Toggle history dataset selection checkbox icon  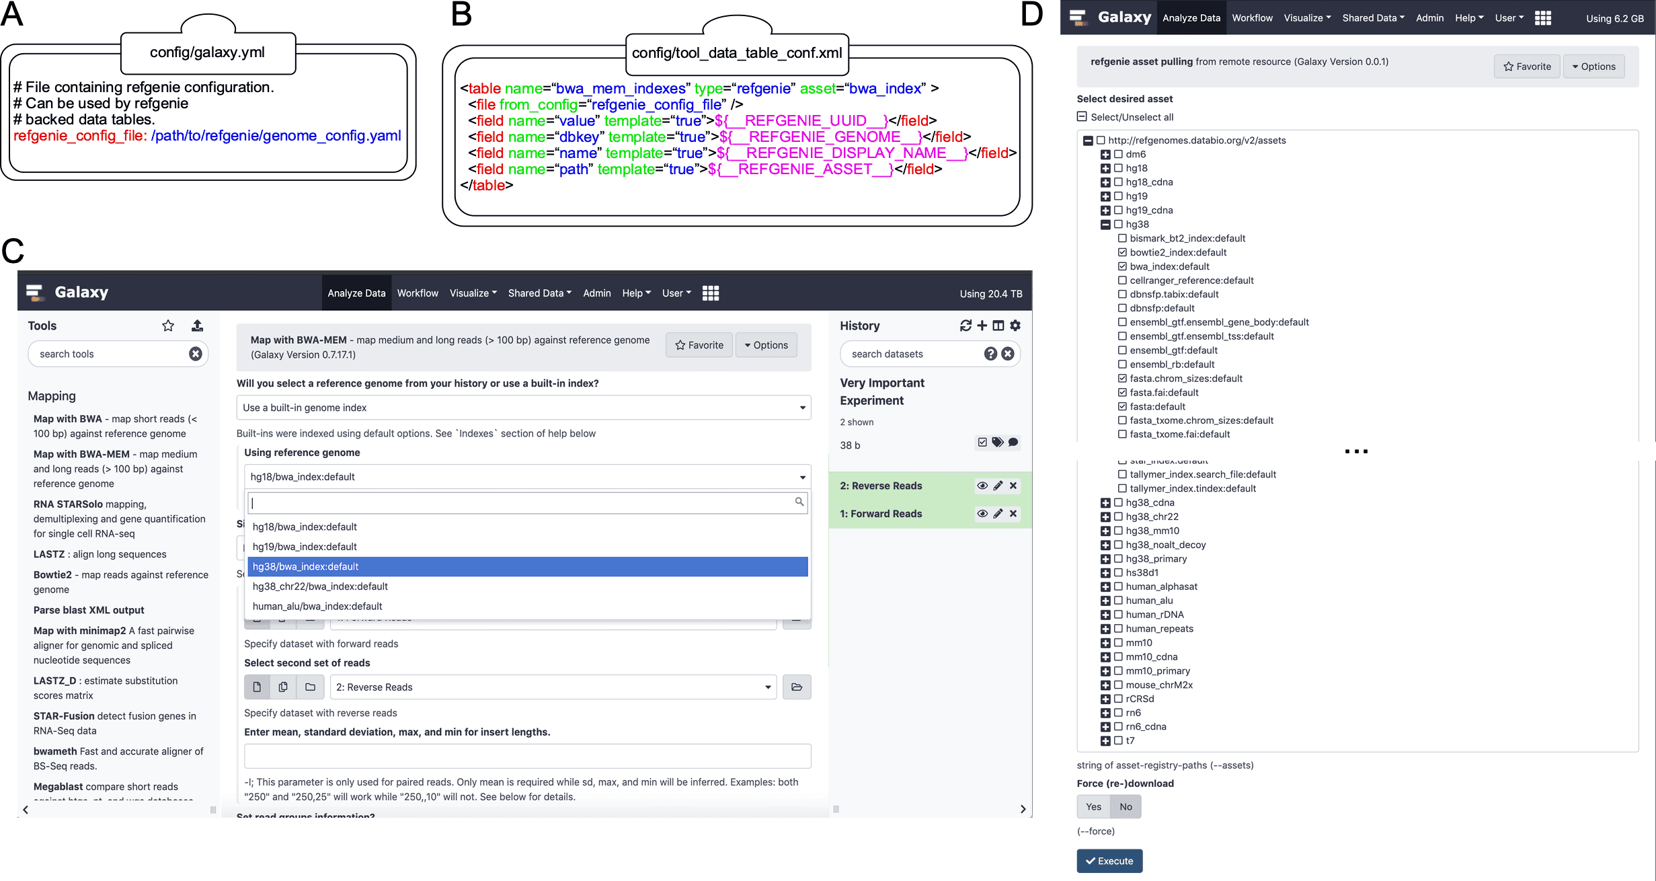(x=982, y=442)
